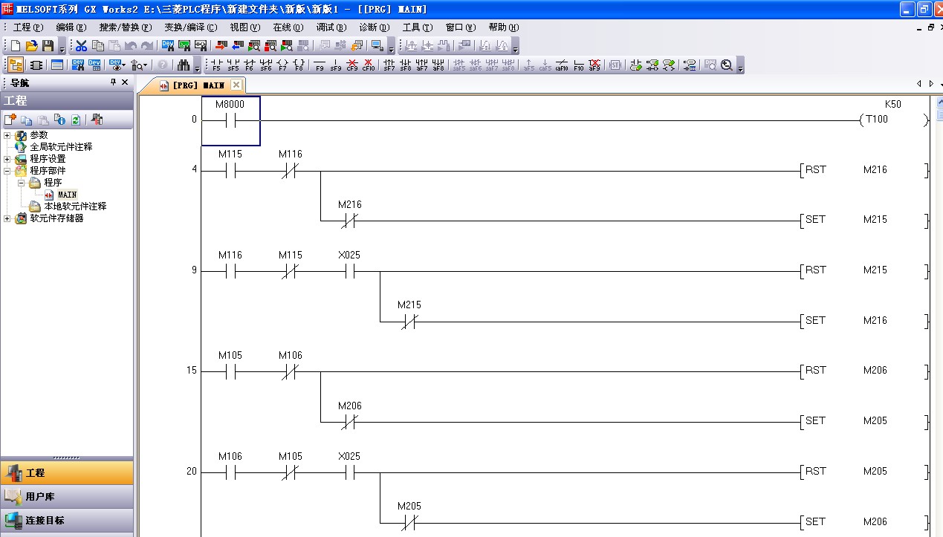
Task: Open the 在线(O) menu
Action: pos(288,27)
